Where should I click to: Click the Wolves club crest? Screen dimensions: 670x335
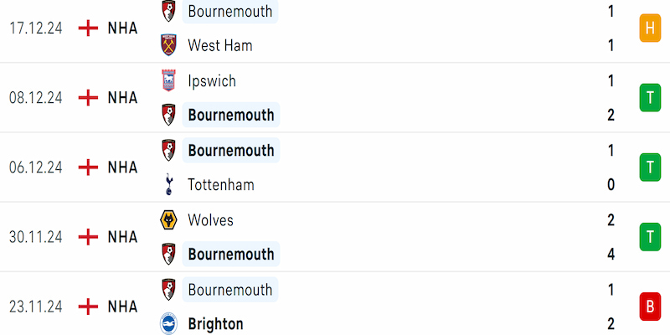169,219
